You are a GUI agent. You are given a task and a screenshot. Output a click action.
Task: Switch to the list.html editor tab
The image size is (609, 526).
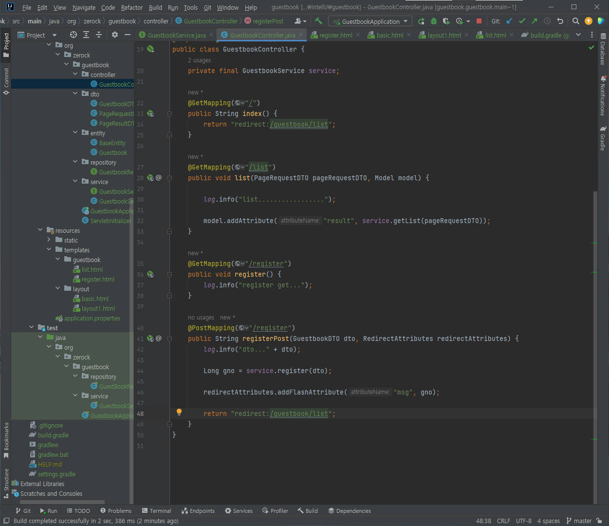point(495,35)
